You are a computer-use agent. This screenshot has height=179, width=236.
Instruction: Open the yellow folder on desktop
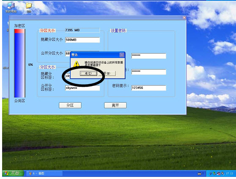point(29,7)
